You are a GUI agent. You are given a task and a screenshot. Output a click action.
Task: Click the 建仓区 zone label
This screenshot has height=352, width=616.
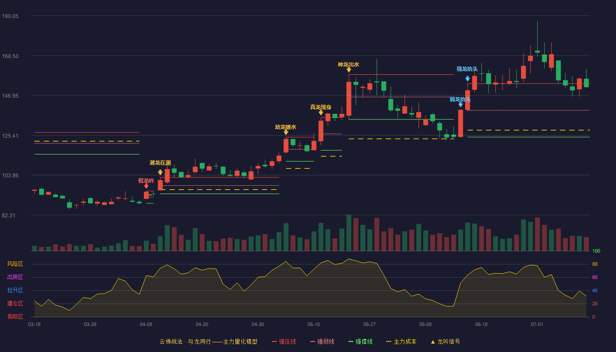tap(15, 304)
